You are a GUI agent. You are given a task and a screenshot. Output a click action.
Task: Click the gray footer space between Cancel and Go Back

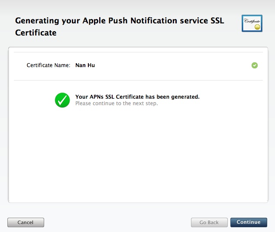tap(117, 222)
